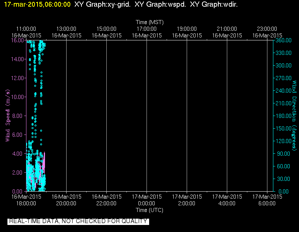Select the 'XY Graph:wdir.' title text
The width and height of the screenshot is (299, 232).
214,4
